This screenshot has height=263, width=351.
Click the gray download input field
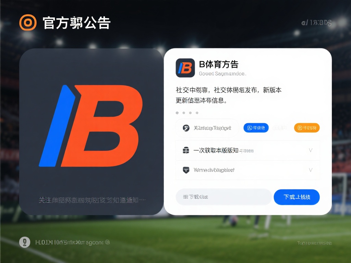223,197
